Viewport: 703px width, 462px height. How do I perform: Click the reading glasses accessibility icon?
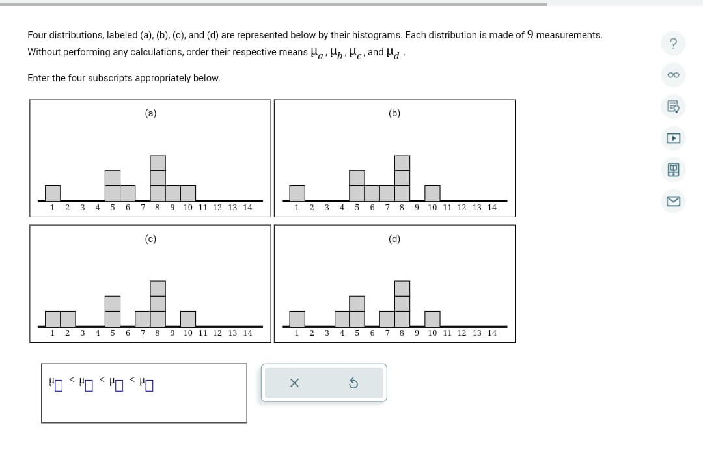pyautogui.click(x=674, y=75)
